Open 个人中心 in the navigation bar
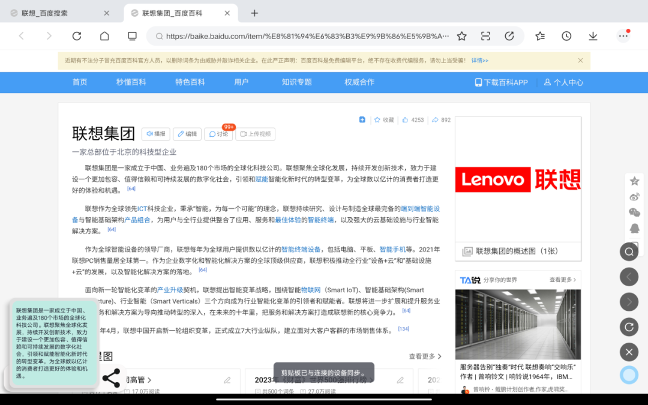The width and height of the screenshot is (648, 405). pyautogui.click(x=563, y=83)
